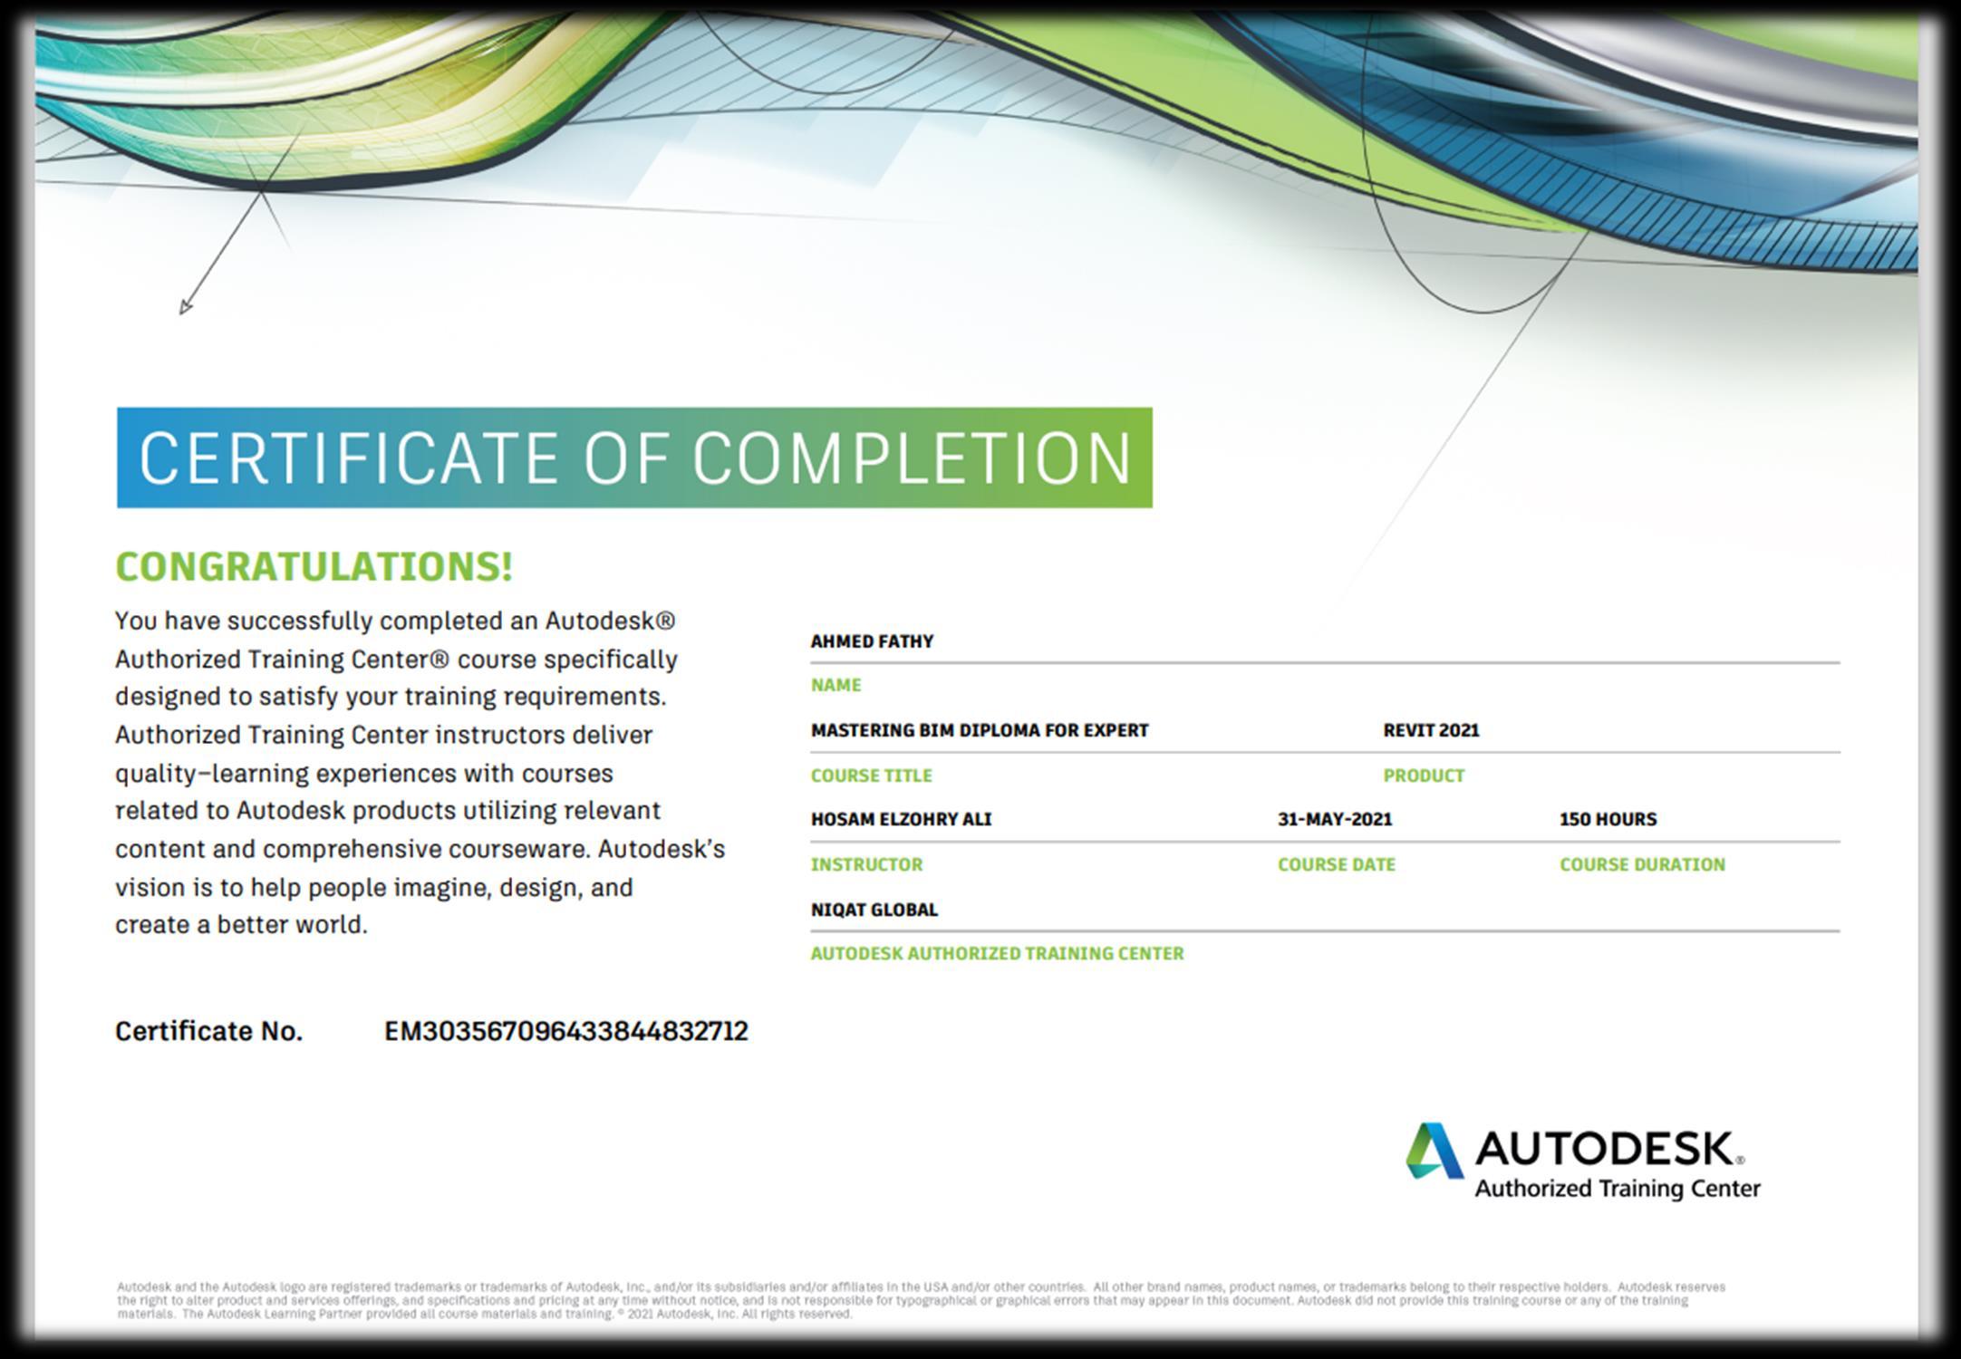Click the congratulations body paragraph
Viewport: 1961px width, 1359px height.
[420, 773]
